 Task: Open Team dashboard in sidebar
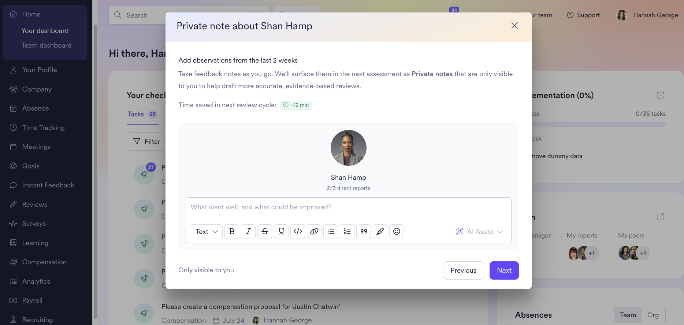click(x=47, y=45)
